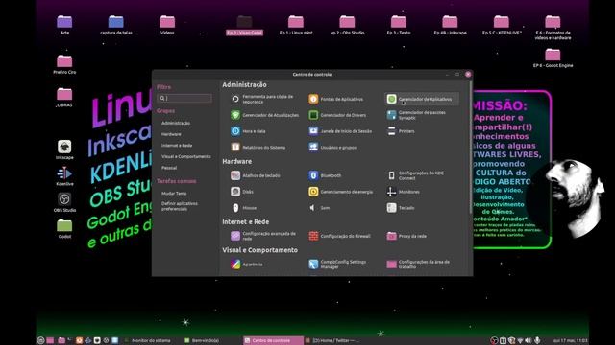
Task: Jump to Internet e Rede group in sidebar
Action: point(177,145)
